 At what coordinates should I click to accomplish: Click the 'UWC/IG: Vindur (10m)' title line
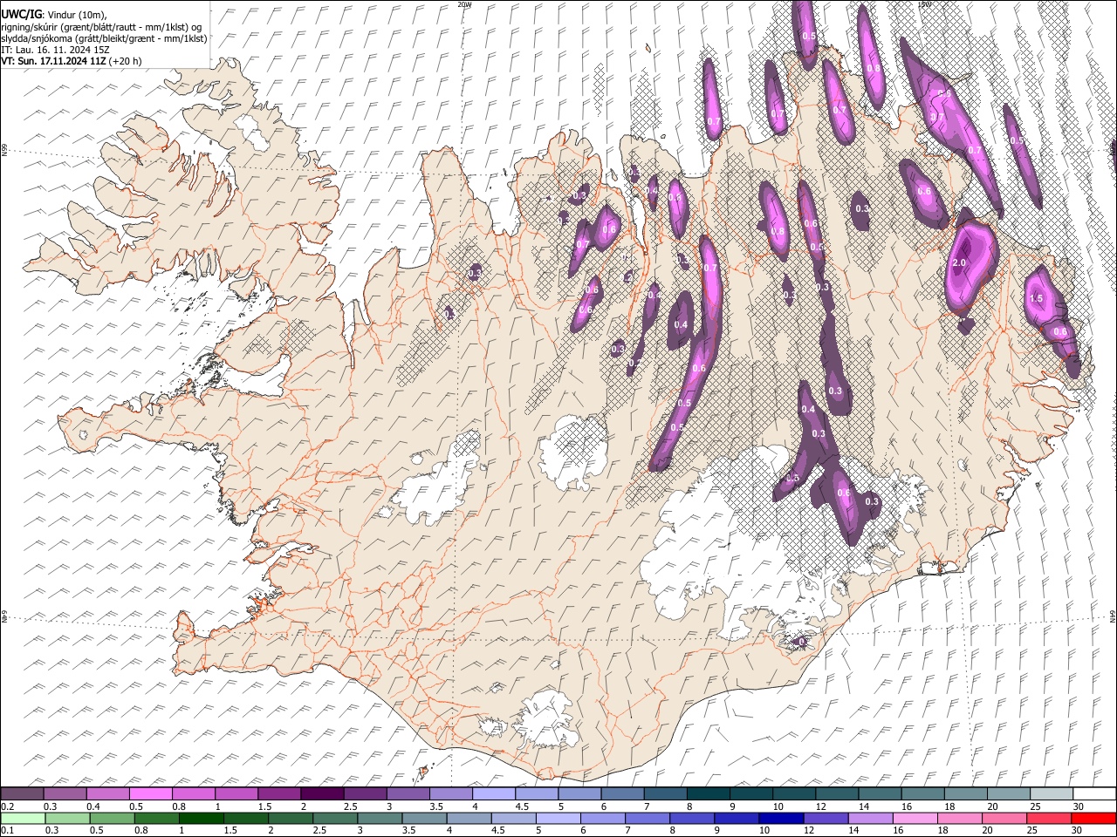point(54,13)
